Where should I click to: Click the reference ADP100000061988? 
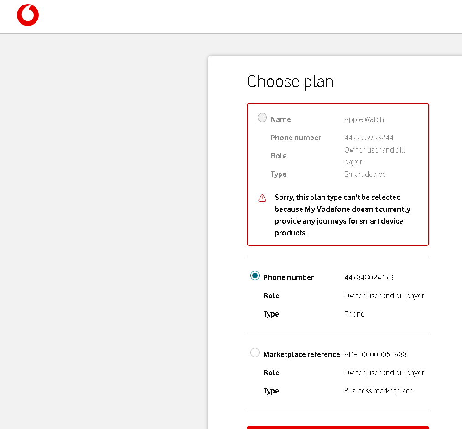point(375,354)
